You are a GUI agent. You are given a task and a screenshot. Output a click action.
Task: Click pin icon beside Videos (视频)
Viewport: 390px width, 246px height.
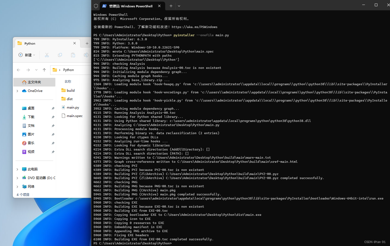click(x=53, y=152)
